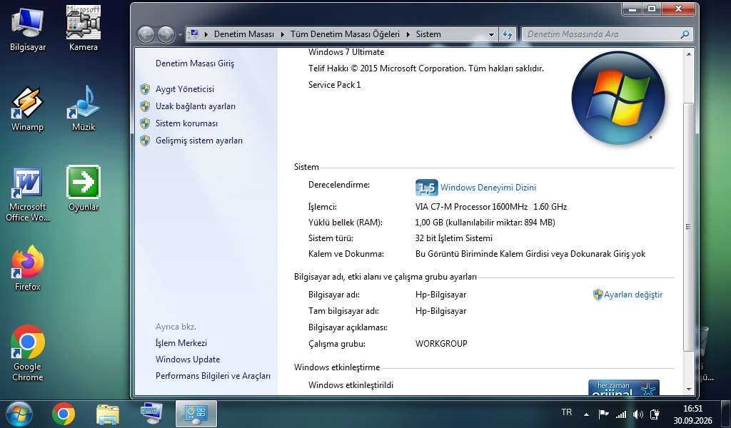Click the Show desktop strip
731x428 pixels.
726,414
